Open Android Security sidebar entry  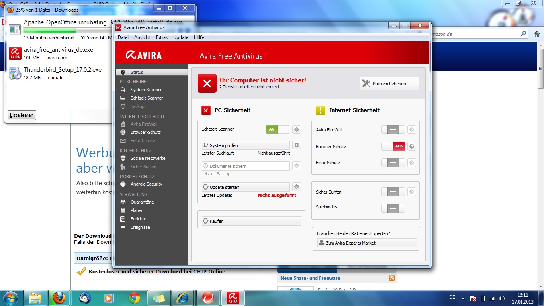click(x=147, y=184)
